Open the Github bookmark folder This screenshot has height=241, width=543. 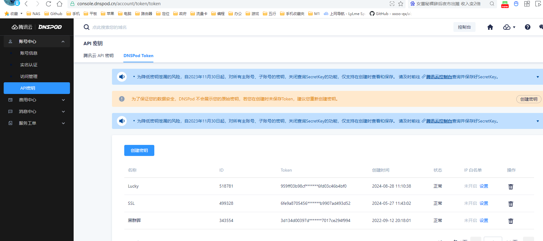53,14
